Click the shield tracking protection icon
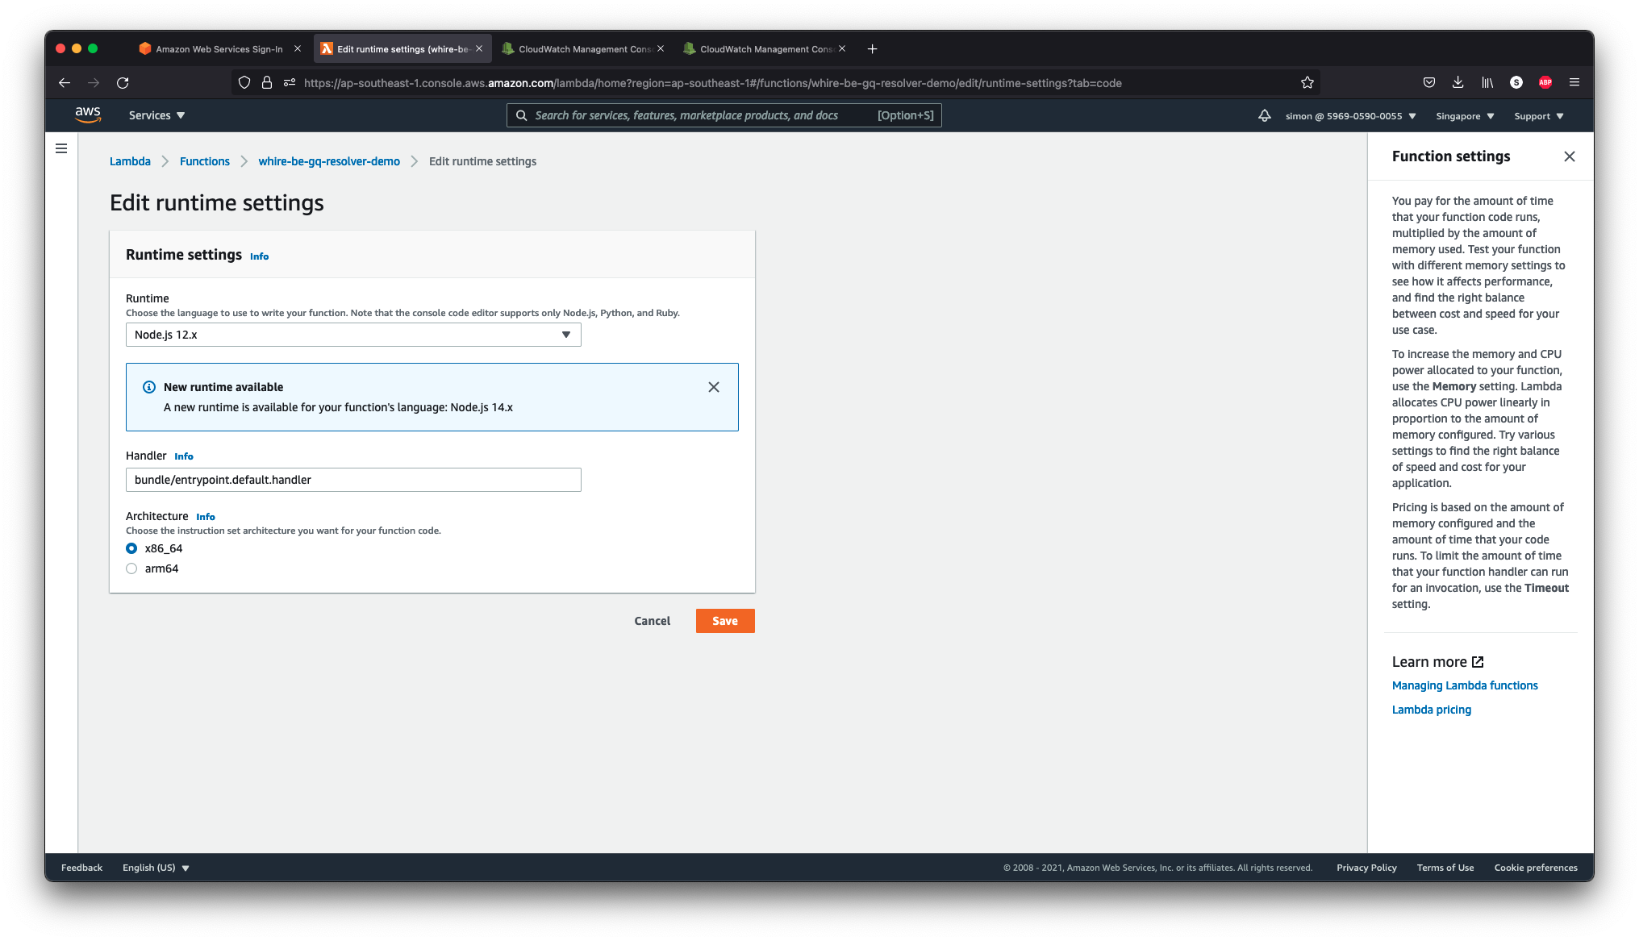This screenshot has width=1639, height=941. pyautogui.click(x=244, y=82)
